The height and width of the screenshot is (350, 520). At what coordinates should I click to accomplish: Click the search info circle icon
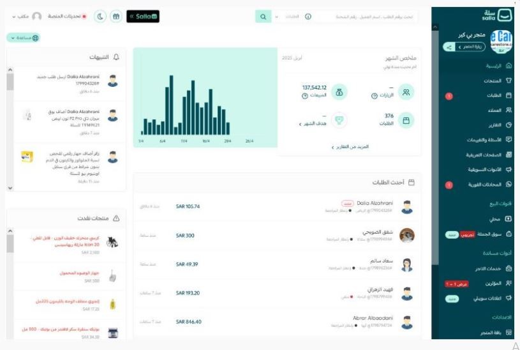(x=308, y=17)
